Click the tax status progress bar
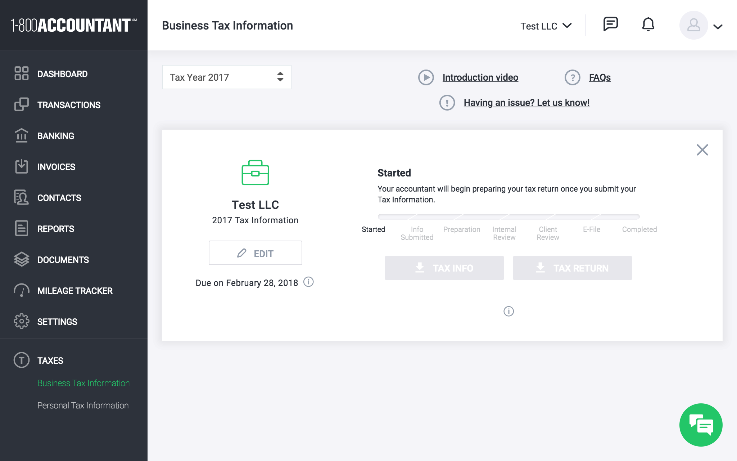737x461 pixels. 508,217
